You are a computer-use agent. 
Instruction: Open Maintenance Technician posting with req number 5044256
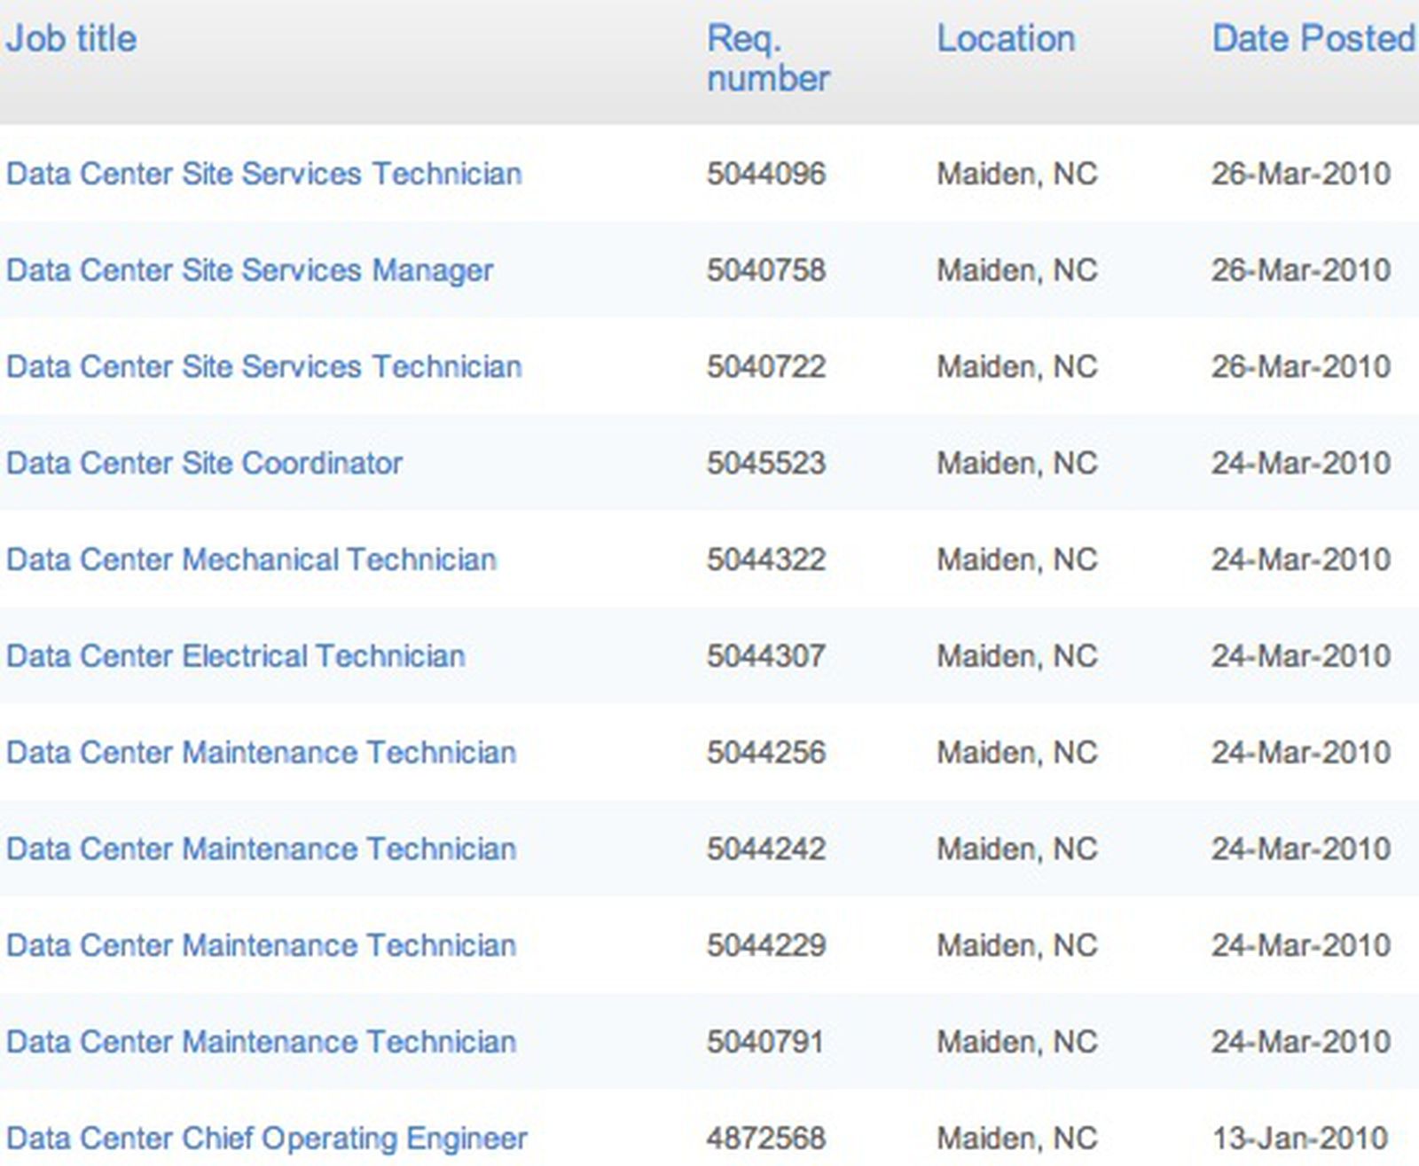click(260, 752)
